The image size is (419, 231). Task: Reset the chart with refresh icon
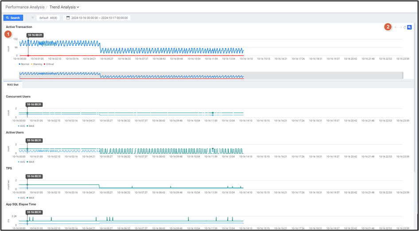[404, 27]
